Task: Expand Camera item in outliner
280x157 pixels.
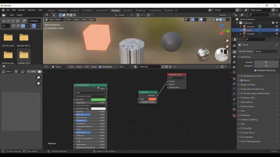Action: click(x=241, y=27)
